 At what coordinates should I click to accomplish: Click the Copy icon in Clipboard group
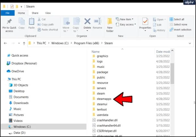tap(22, 22)
